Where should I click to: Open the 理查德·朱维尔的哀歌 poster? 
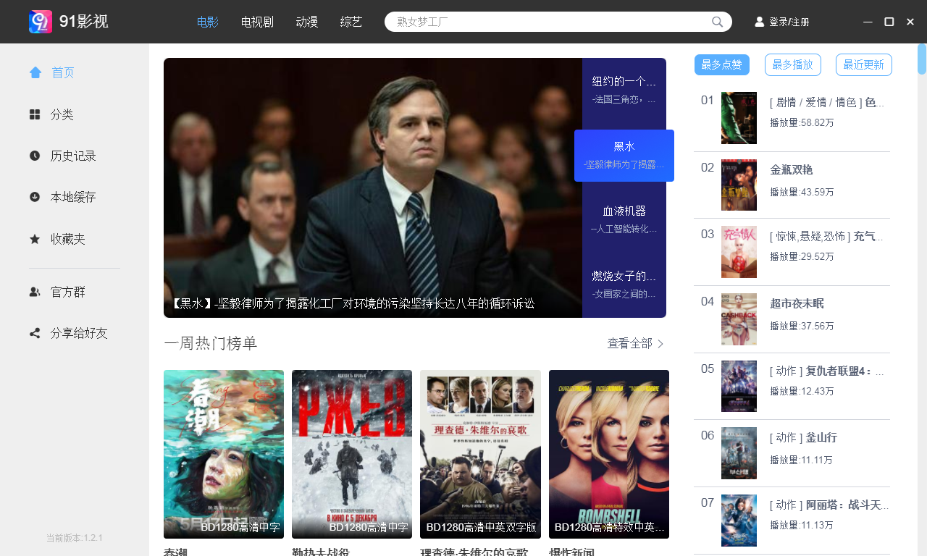click(480, 454)
